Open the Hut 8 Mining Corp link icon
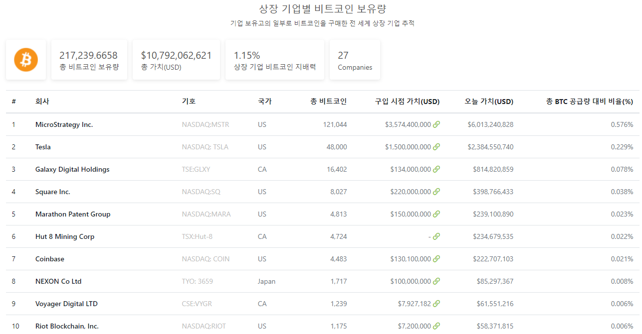 [436, 236]
